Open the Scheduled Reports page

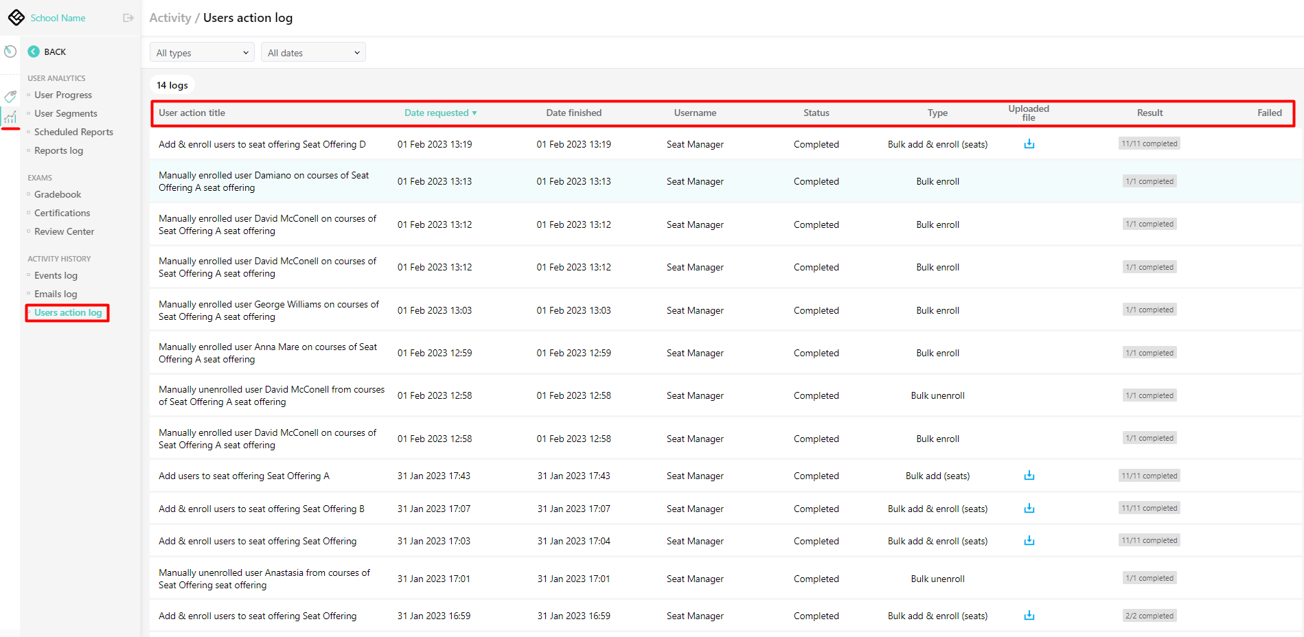tap(73, 132)
